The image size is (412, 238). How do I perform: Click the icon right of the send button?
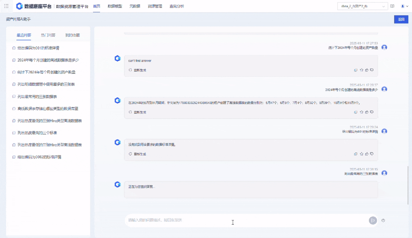383,220
